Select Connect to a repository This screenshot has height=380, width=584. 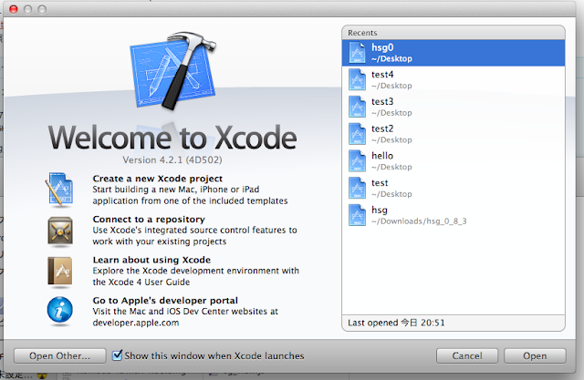click(149, 219)
